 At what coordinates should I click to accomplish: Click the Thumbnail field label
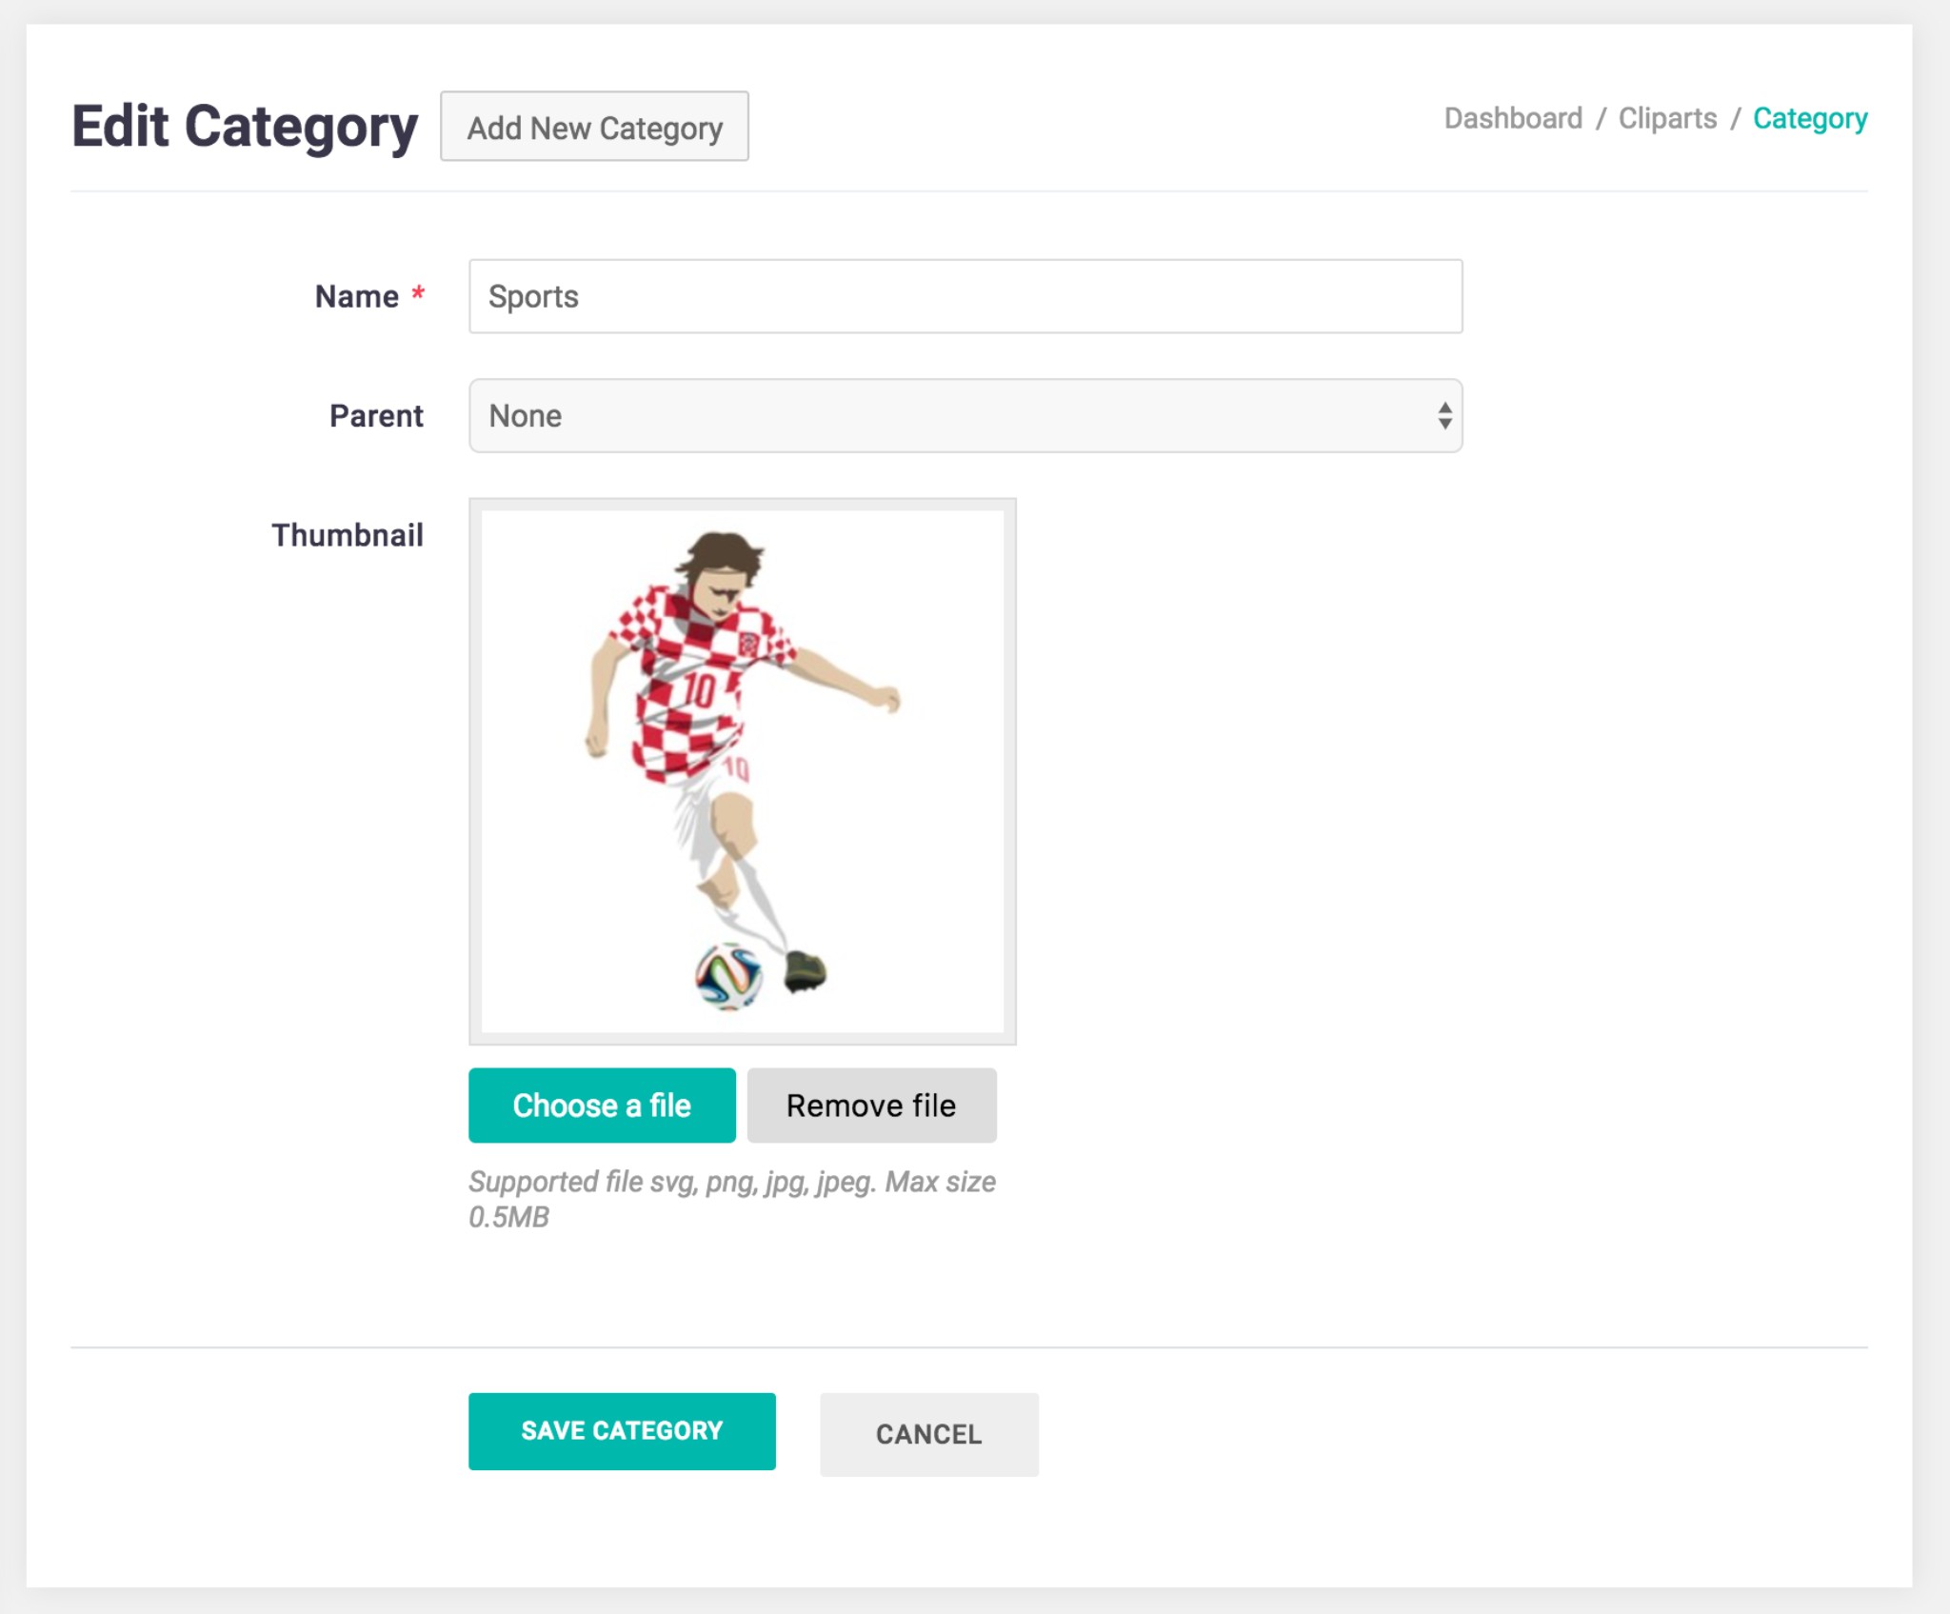348,535
